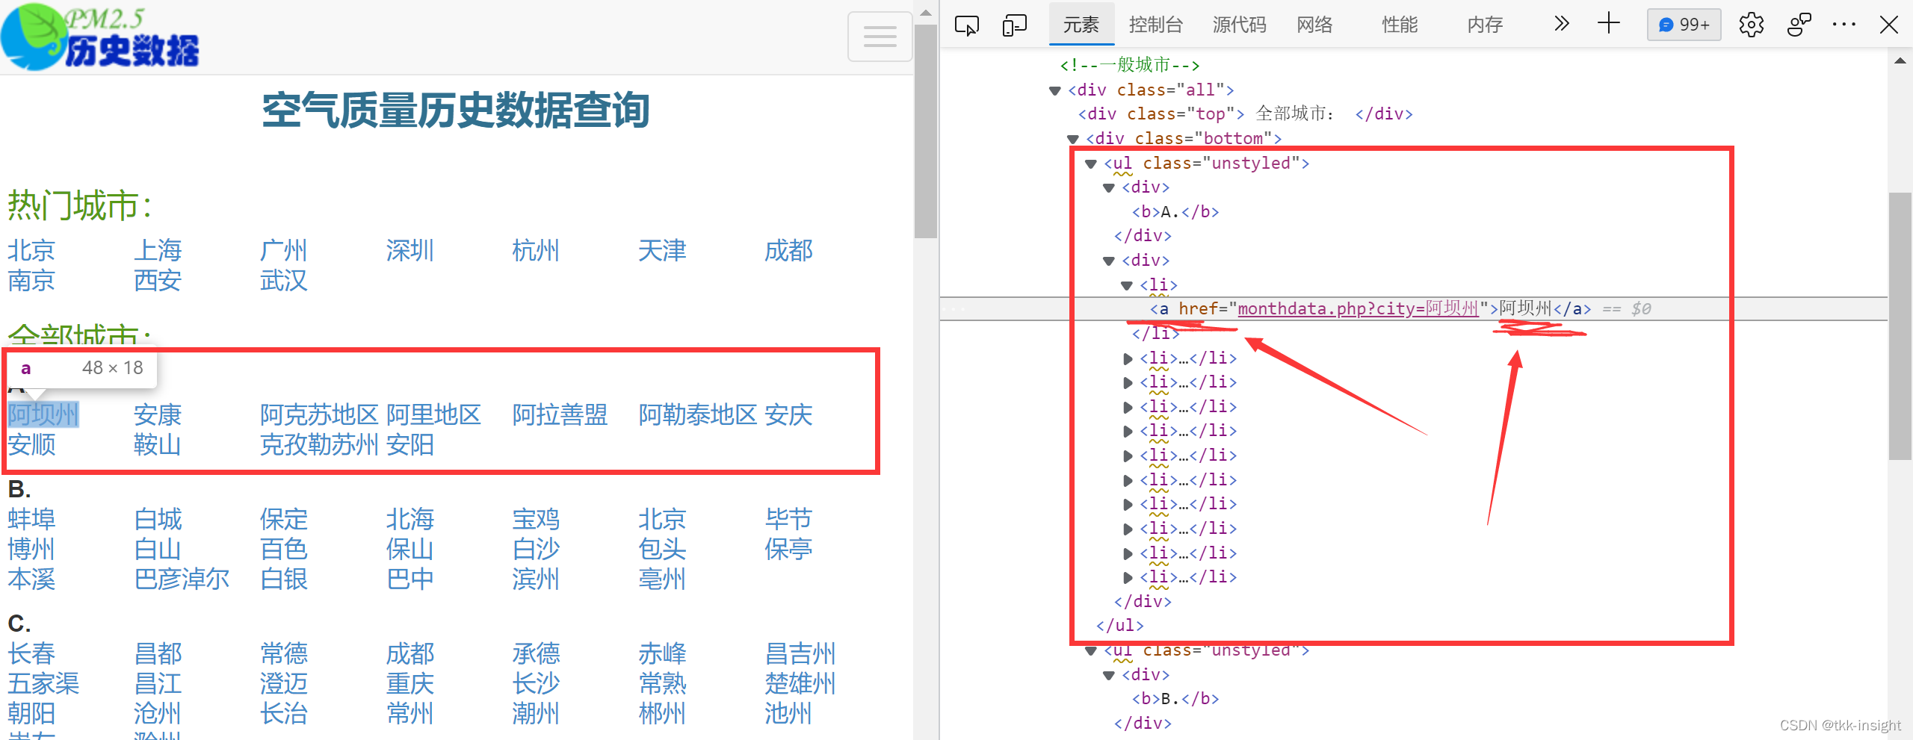1913x740 pixels.
Task: Open the 99+ issues counter
Action: (x=1684, y=25)
